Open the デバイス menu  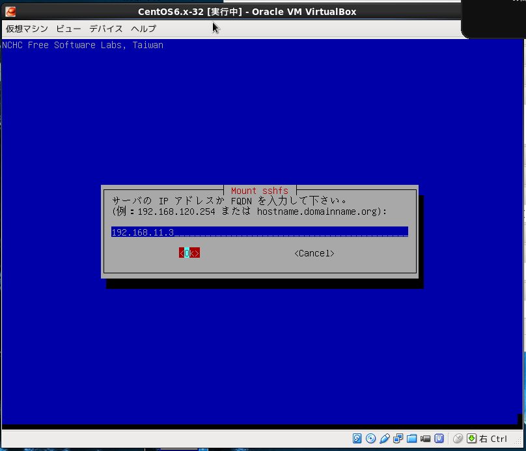point(106,29)
